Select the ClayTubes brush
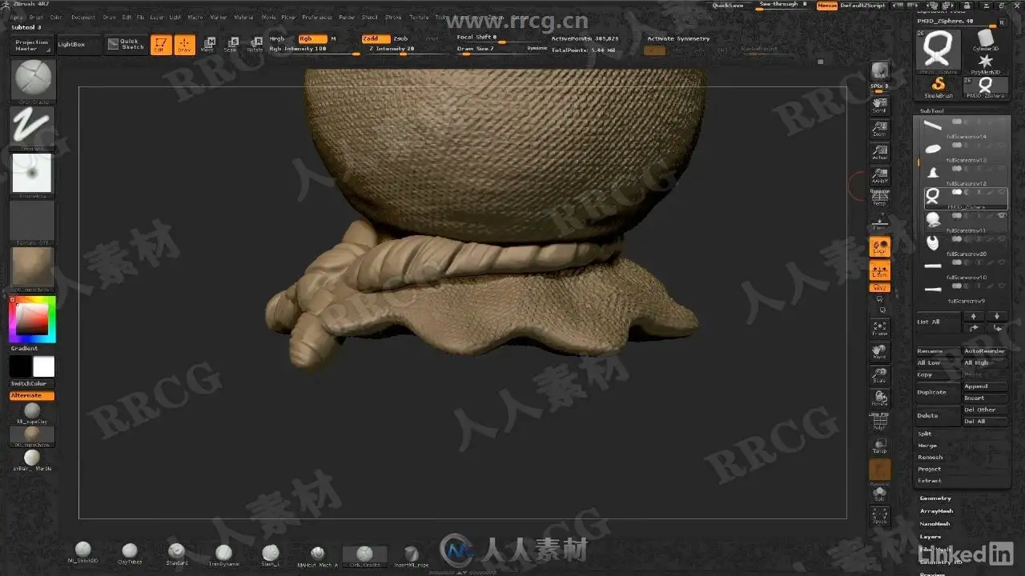The image size is (1025, 576). coord(130,553)
